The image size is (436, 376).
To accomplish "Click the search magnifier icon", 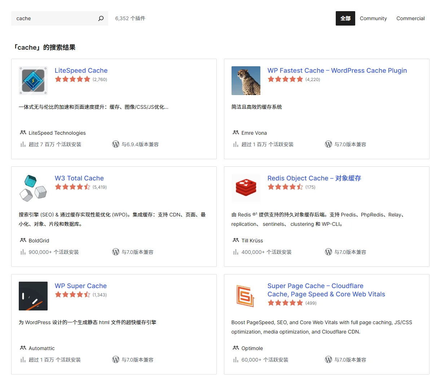I will click(101, 18).
